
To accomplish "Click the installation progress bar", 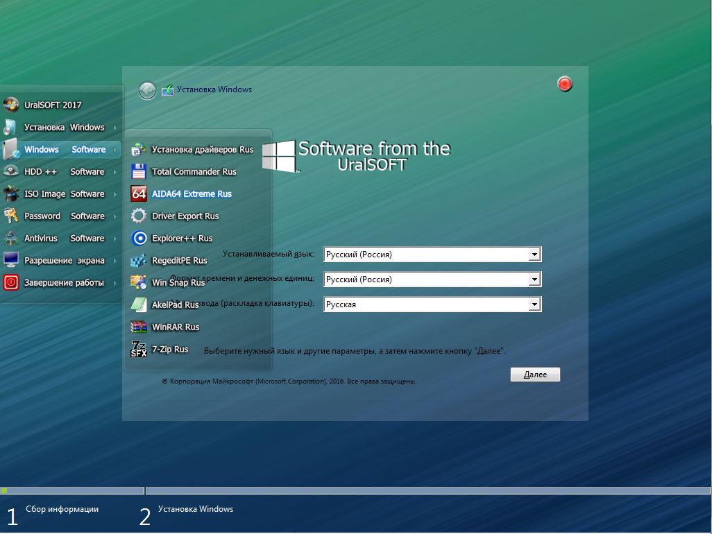I will 355,490.
